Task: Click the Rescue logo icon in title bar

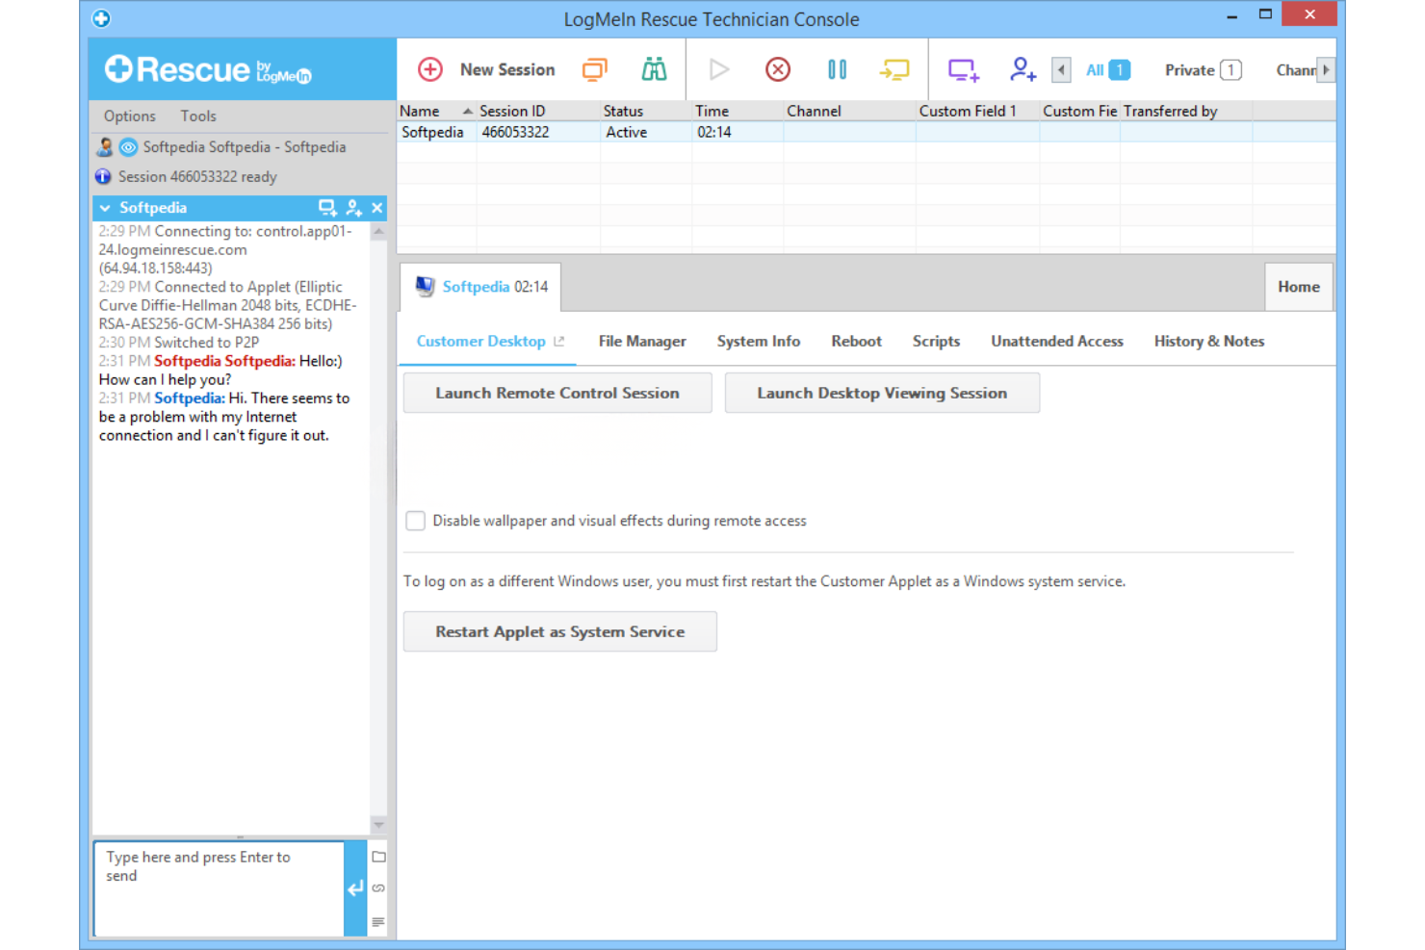Action: click(101, 18)
